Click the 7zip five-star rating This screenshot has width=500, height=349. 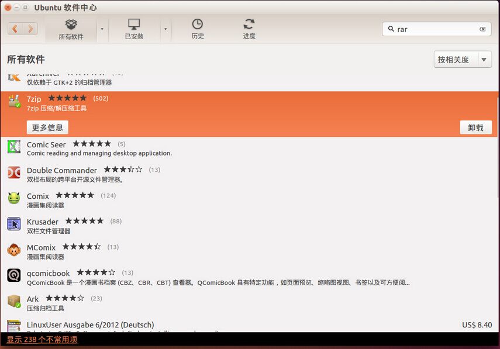click(x=67, y=98)
